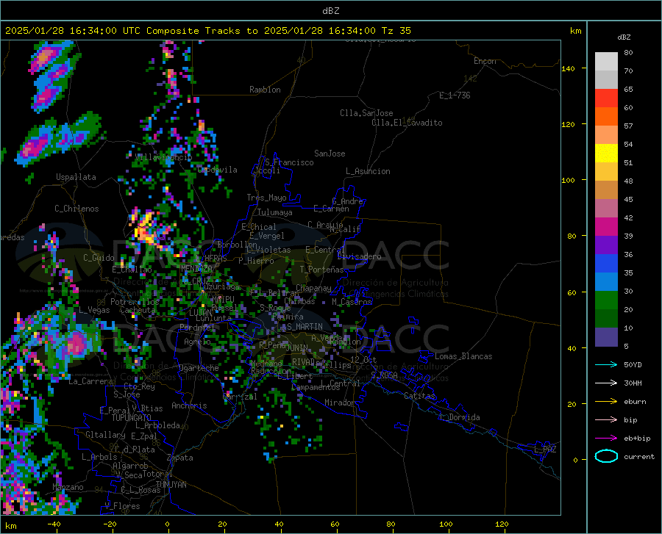
Task: Click the 20 dBZ green color swatch
Action: tap(606, 300)
